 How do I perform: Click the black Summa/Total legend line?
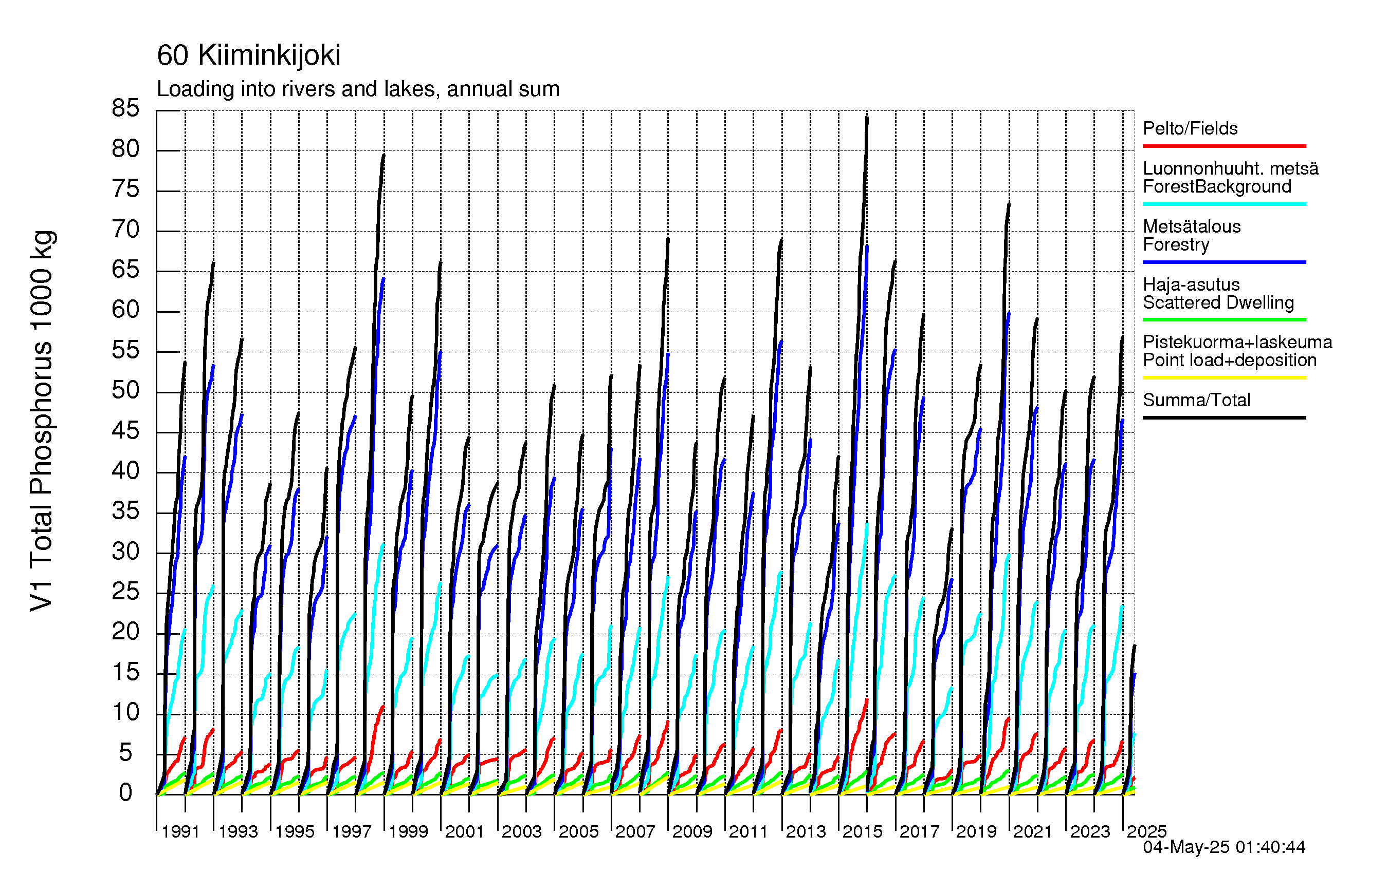pos(1223,417)
